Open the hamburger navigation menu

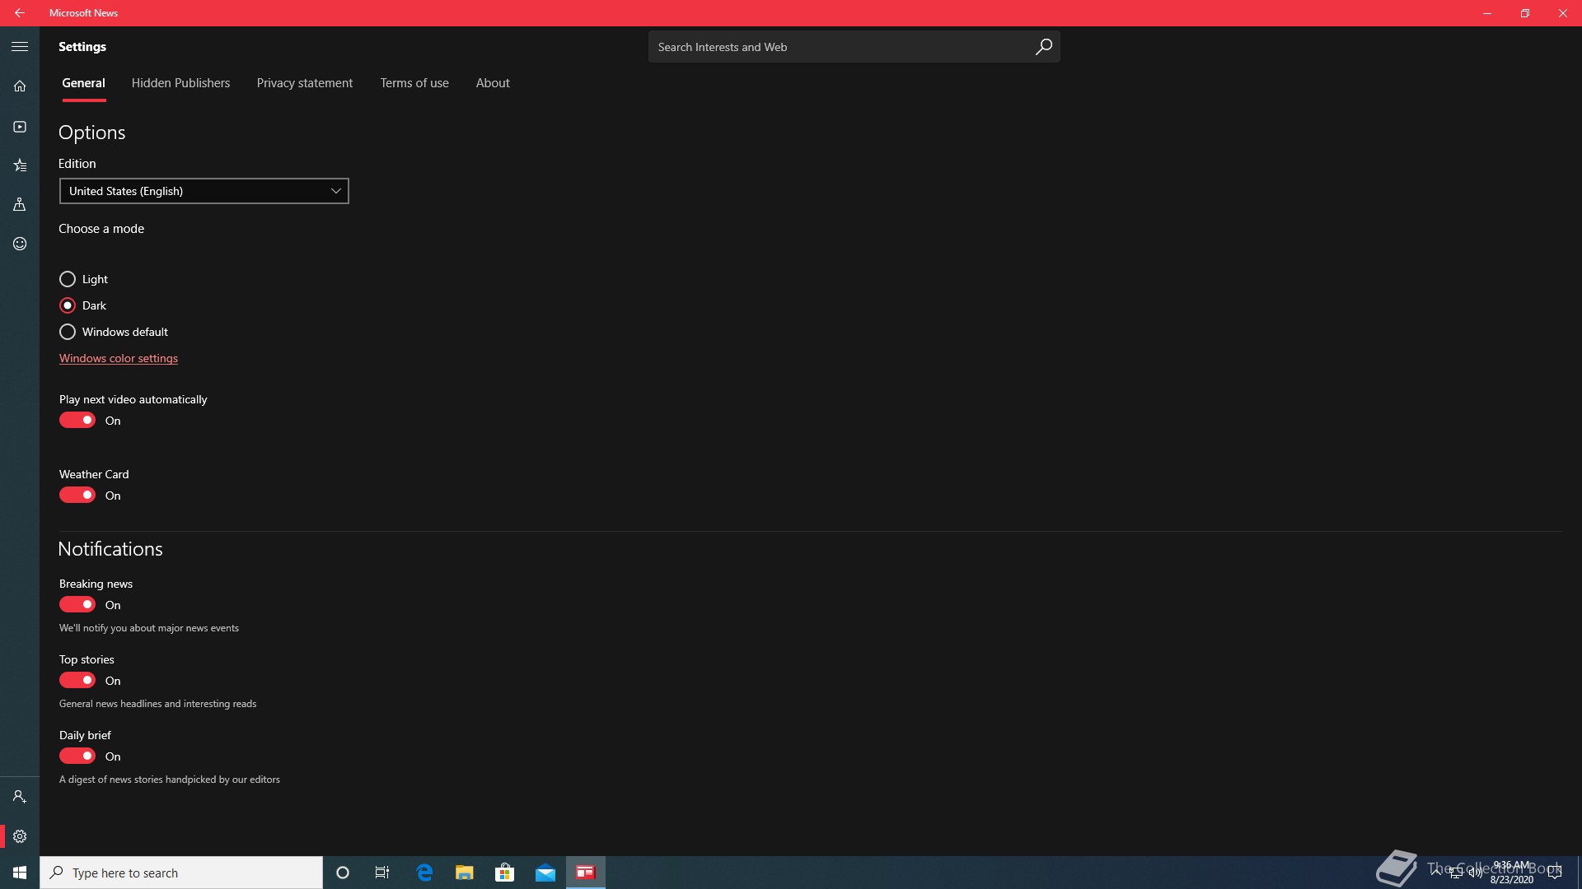pos(20,47)
